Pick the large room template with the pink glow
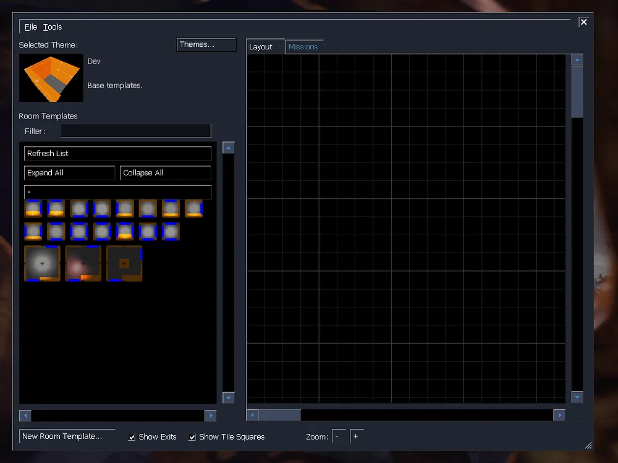 pos(83,264)
